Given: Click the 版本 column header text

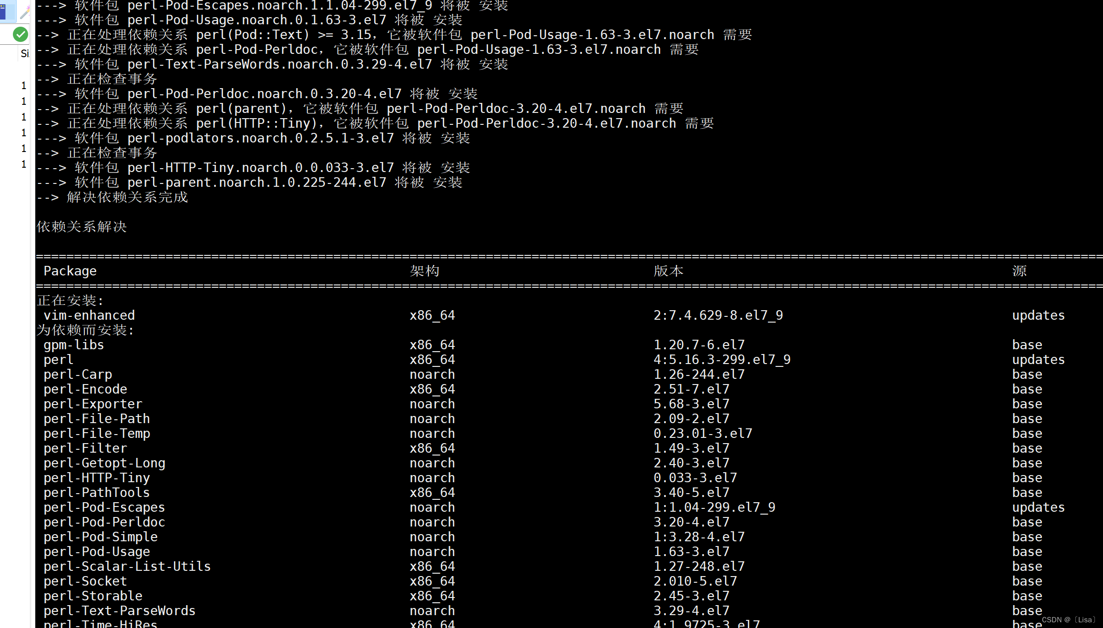Looking at the screenshot, I should [668, 271].
